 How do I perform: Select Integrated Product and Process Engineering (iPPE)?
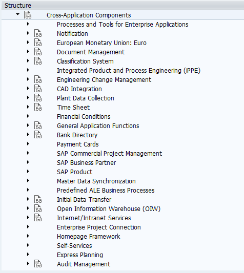click(x=129, y=71)
